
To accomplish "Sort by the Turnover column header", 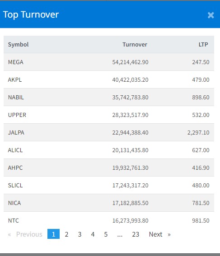I will click(x=135, y=44).
